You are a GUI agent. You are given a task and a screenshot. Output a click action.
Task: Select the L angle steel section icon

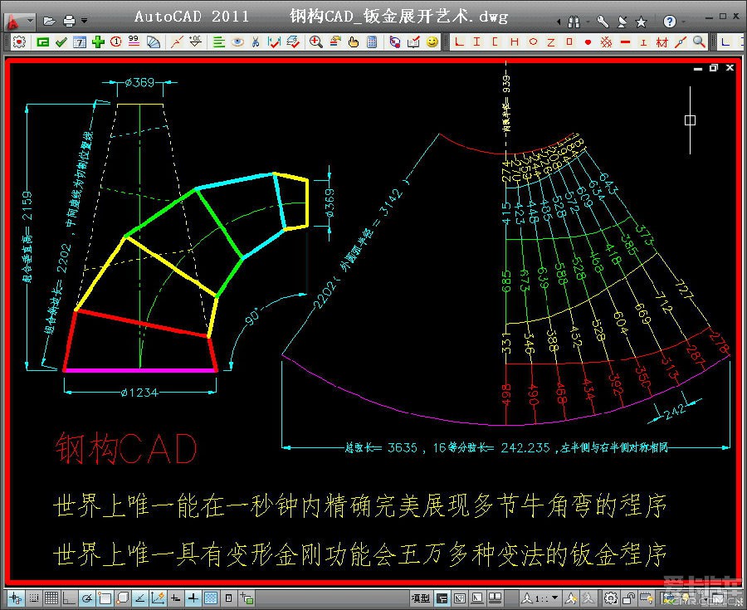click(x=459, y=41)
